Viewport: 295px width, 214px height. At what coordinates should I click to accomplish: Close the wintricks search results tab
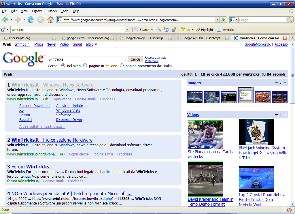point(285,38)
